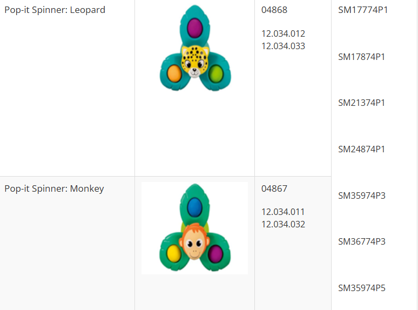The image size is (418, 310).
Task: Click the orange bubble on Leopard spinner
Action: 173,73
